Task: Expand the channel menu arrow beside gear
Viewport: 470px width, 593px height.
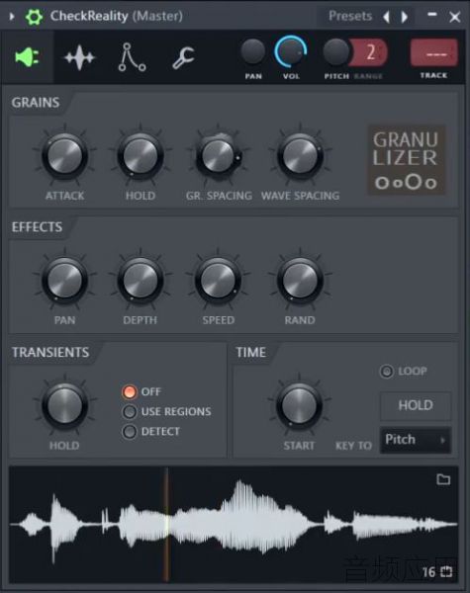Action: (12, 16)
